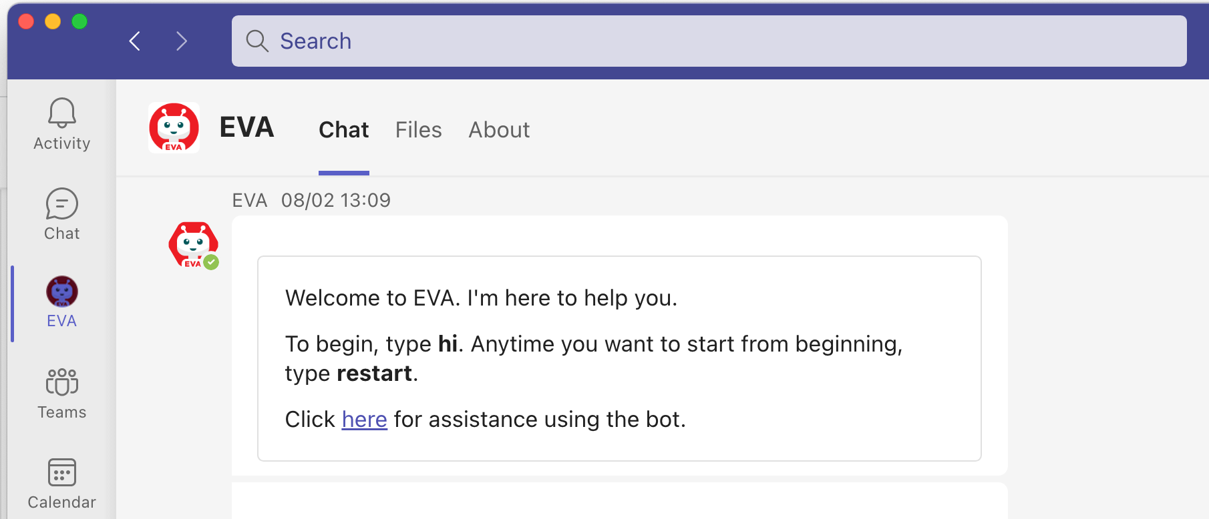Click the EVA title in header

pos(246,127)
